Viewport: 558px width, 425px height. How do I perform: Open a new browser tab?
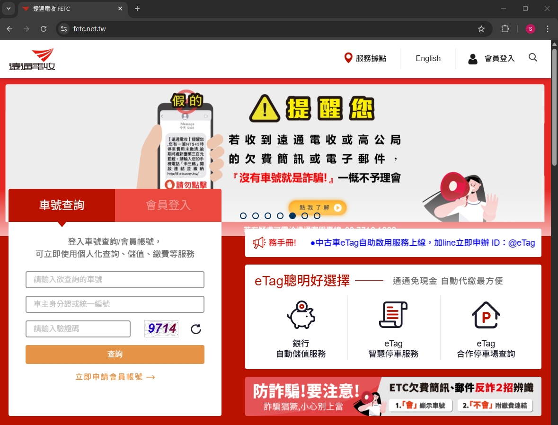point(137,9)
